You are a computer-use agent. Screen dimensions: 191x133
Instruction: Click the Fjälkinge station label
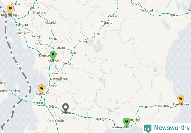click(175, 15)
